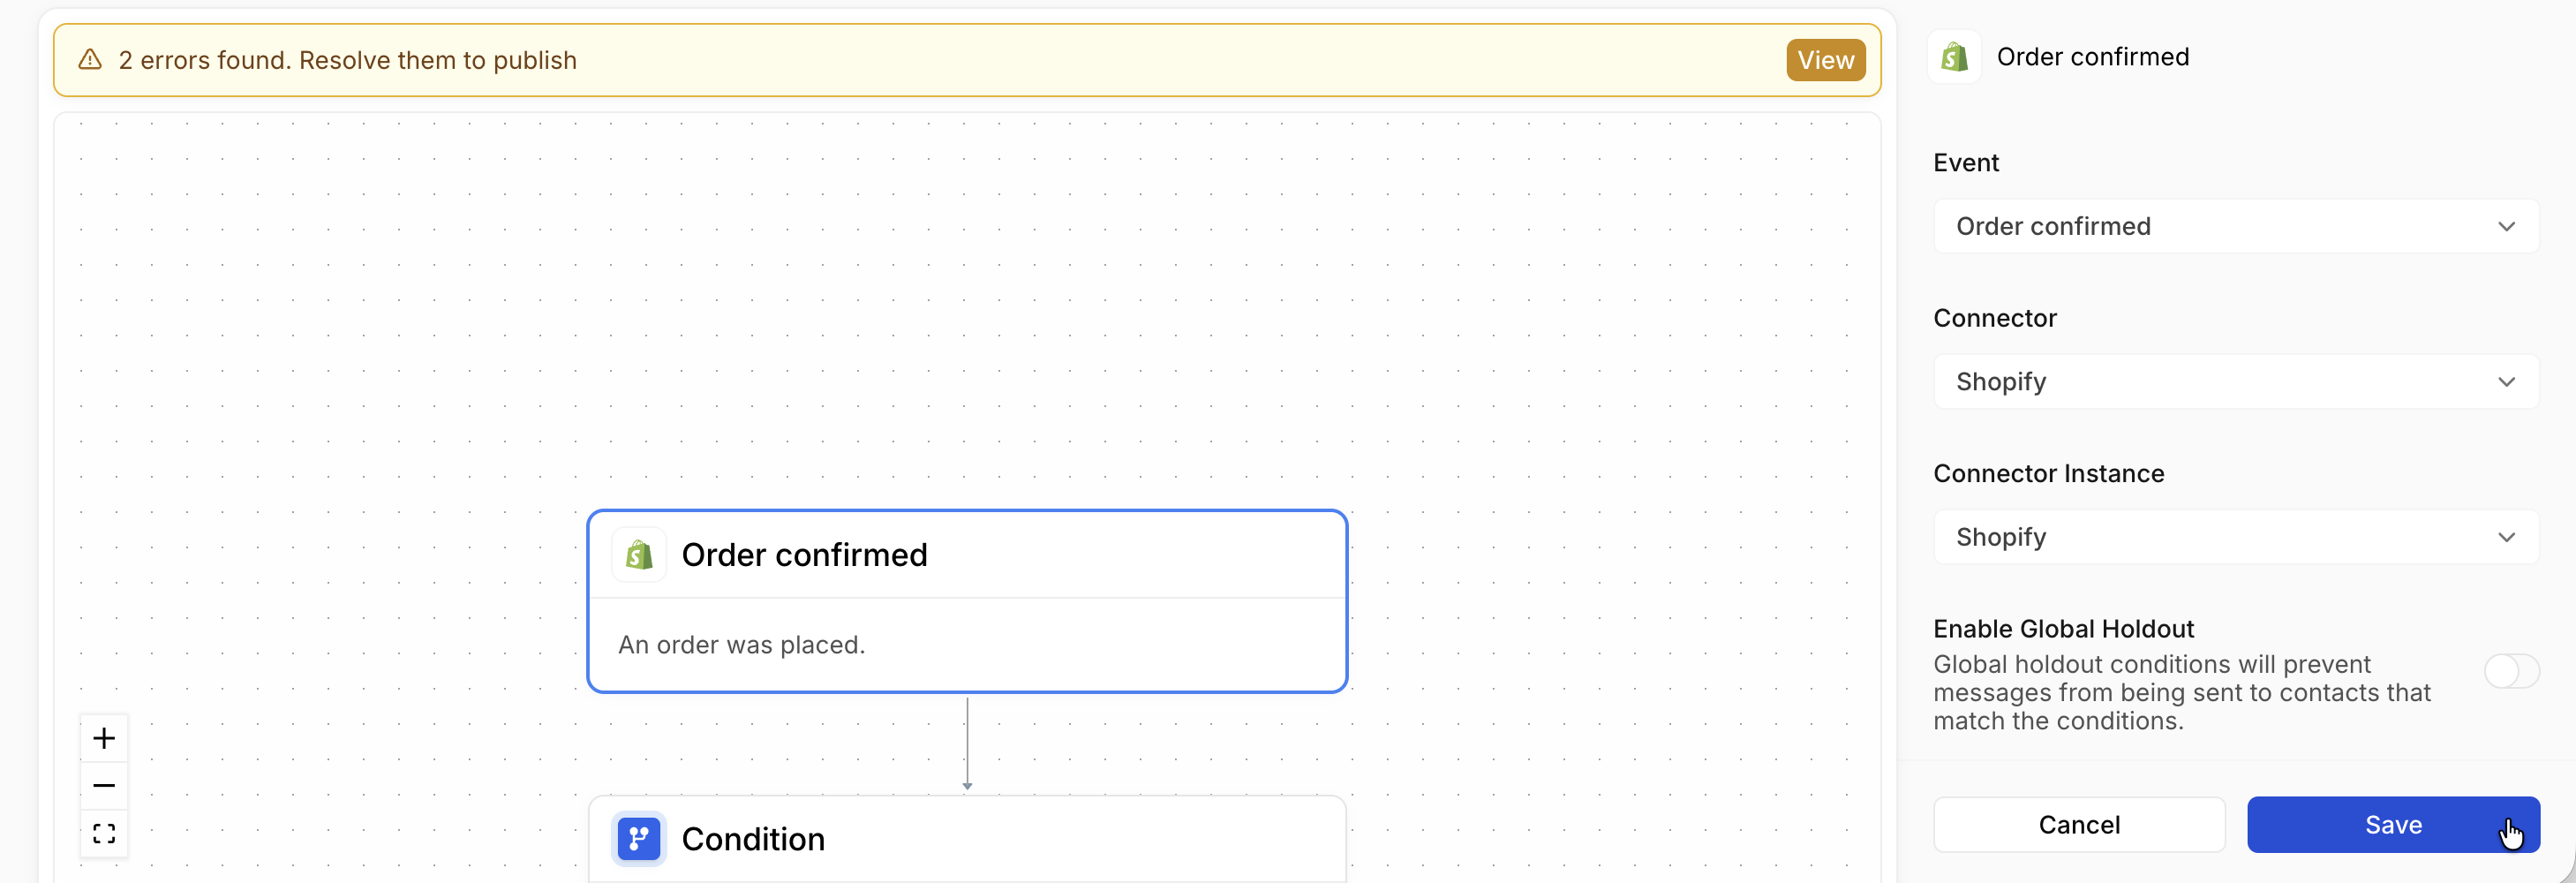Cancel the trigger edits
The image size is (2576, 883).
point(2078,825)
